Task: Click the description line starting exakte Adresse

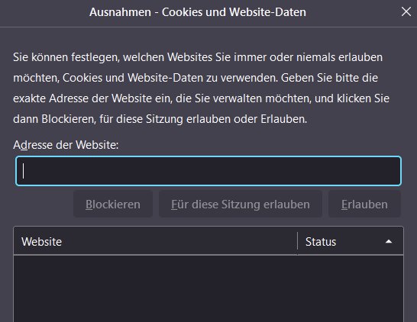Action: click(x=202, y=98)
